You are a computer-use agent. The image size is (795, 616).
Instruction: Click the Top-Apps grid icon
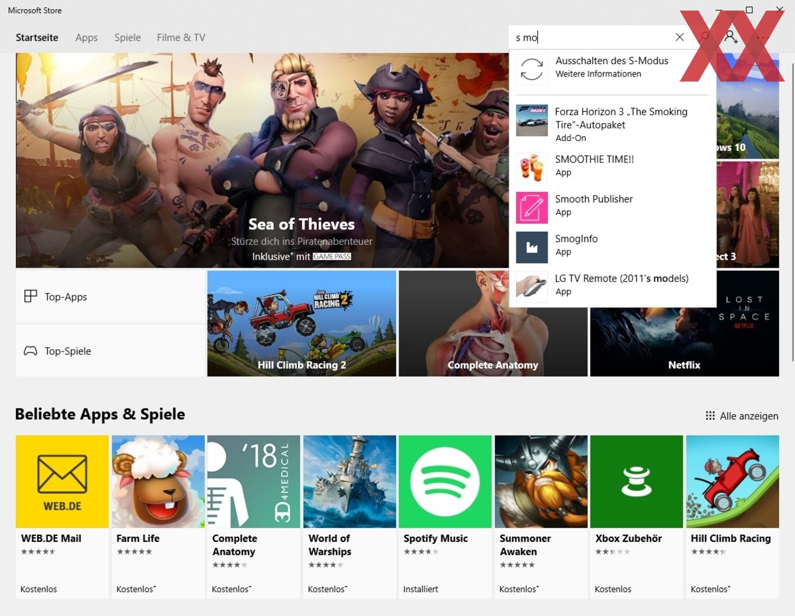click(30, 297)
